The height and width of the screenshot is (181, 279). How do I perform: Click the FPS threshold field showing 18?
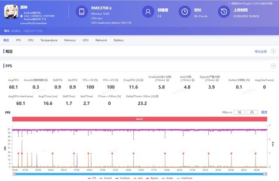(x=239, y=112)
